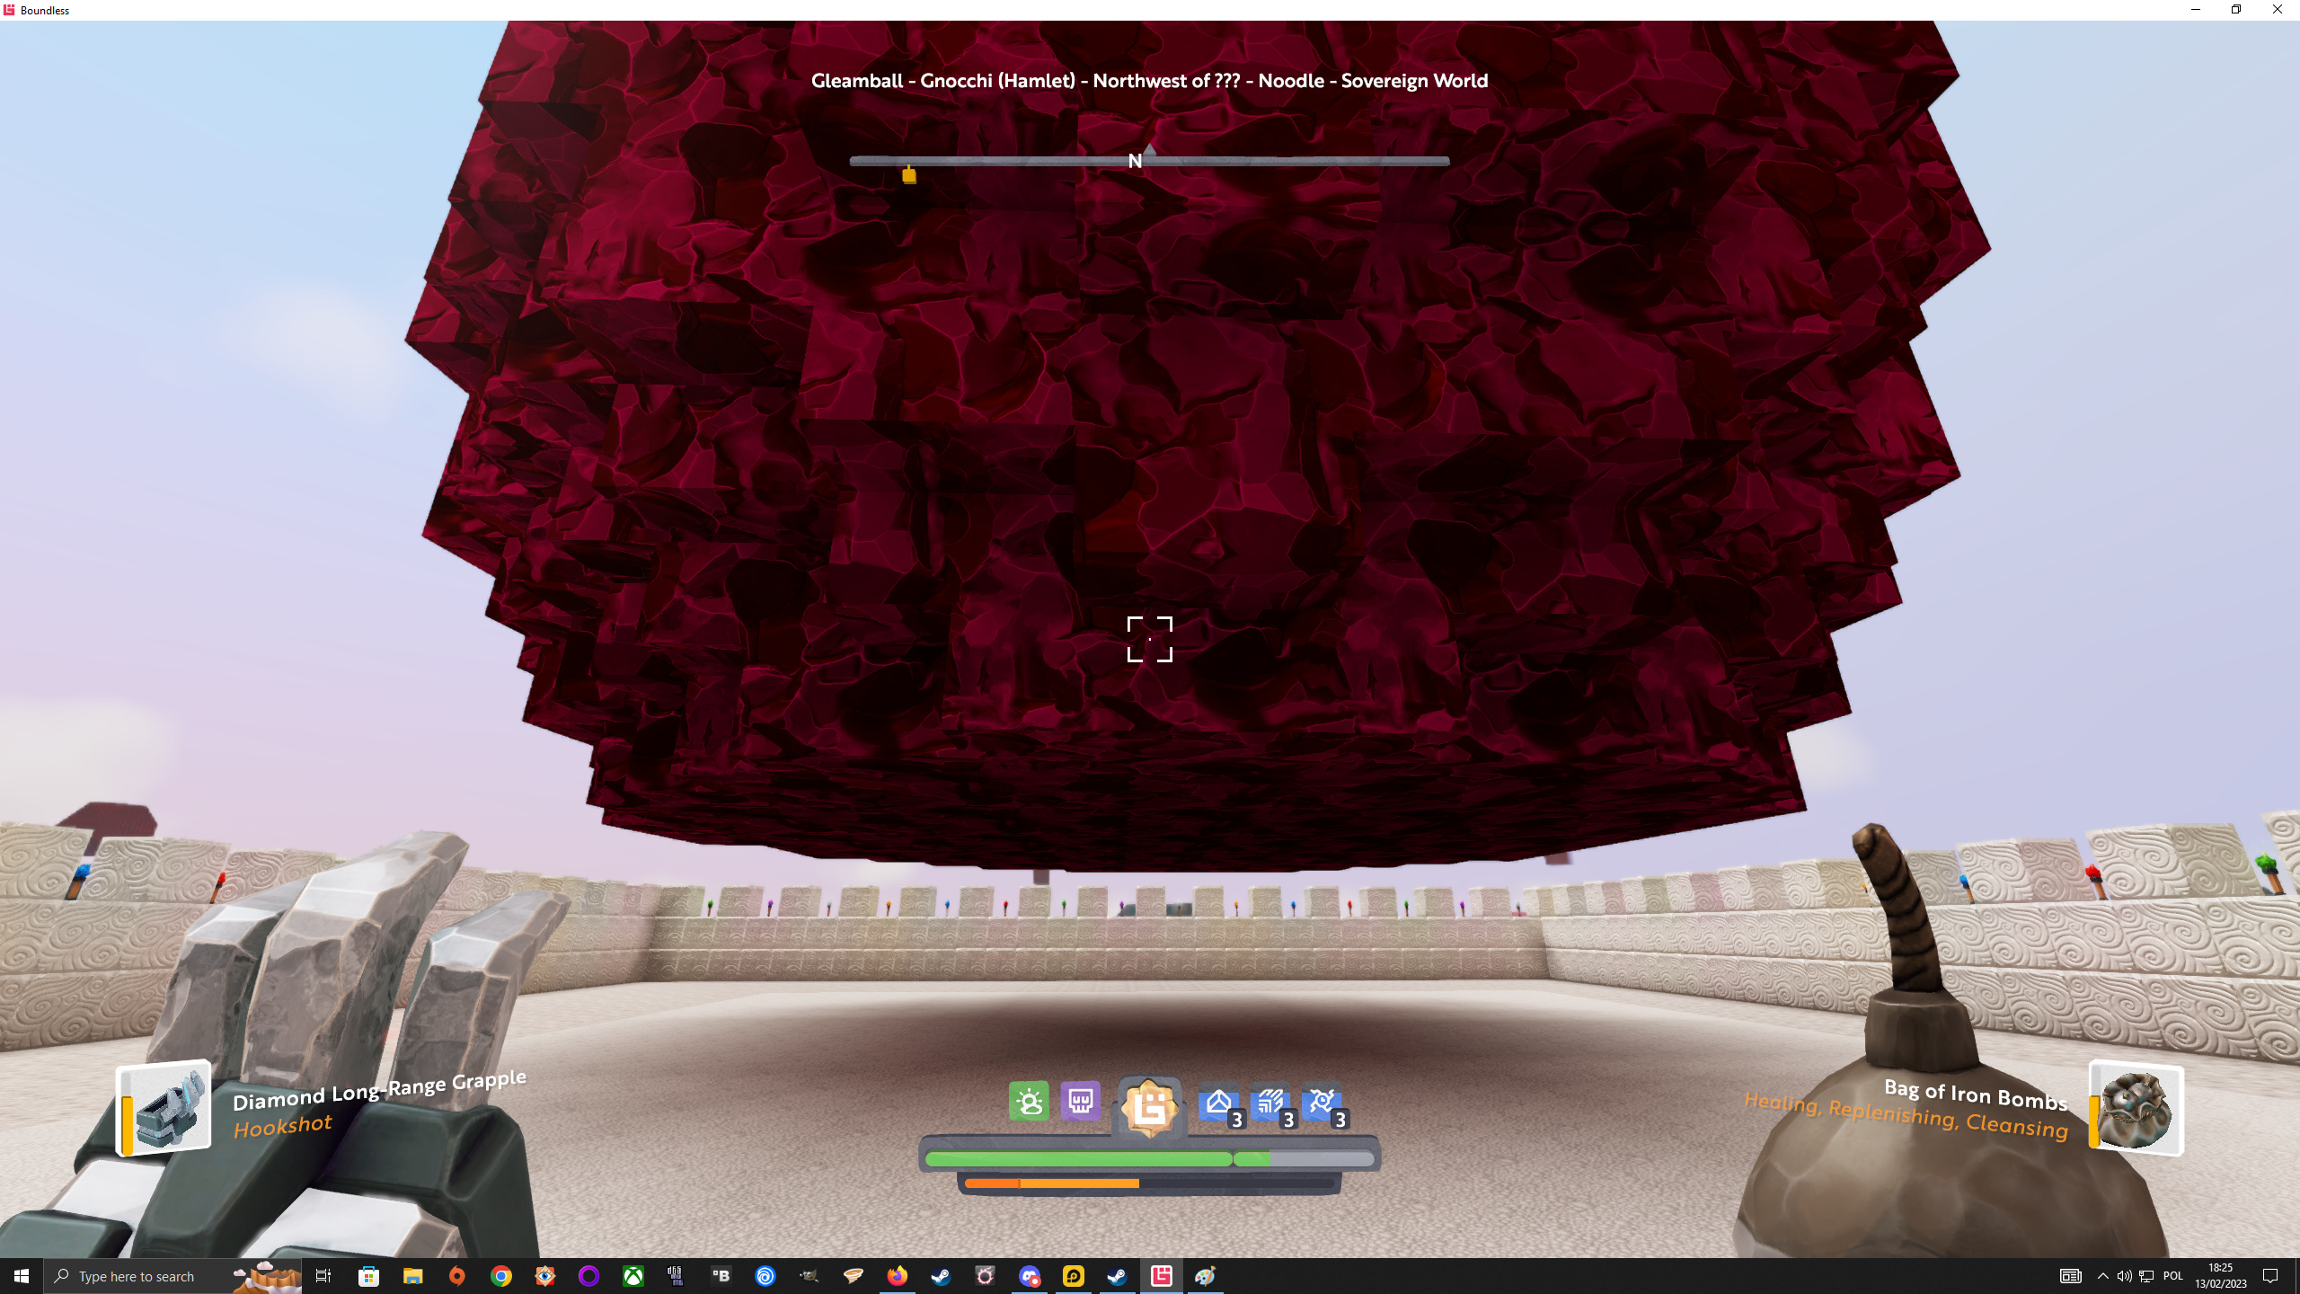The width and height of the screenshot is (2300, 1294).
Task: Select the Diamond Long-Range Grapple slot icon
Action: pyautogui.click(x=165, y=1107)
